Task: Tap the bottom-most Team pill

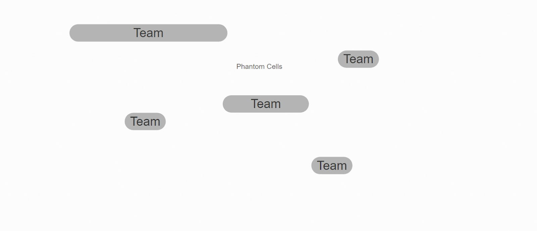Action: pyautogui.click(x=332, y=166)
